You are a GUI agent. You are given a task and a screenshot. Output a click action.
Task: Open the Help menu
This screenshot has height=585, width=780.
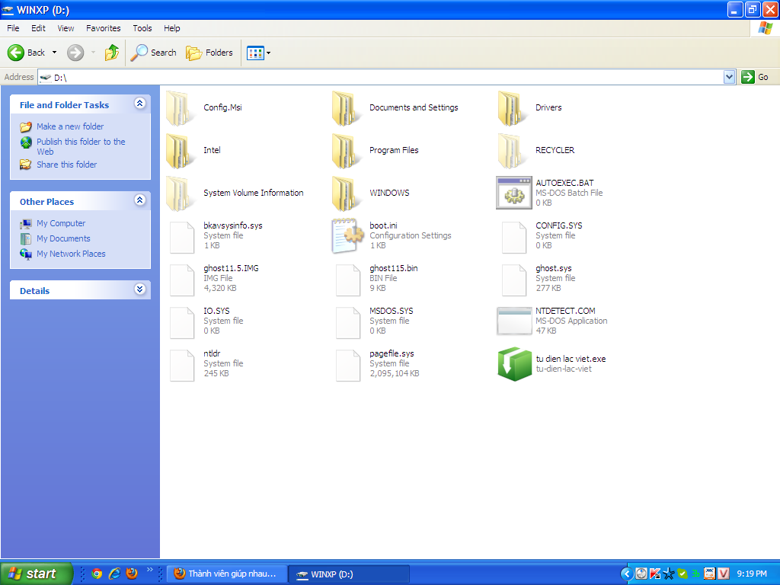click(171, 28)
